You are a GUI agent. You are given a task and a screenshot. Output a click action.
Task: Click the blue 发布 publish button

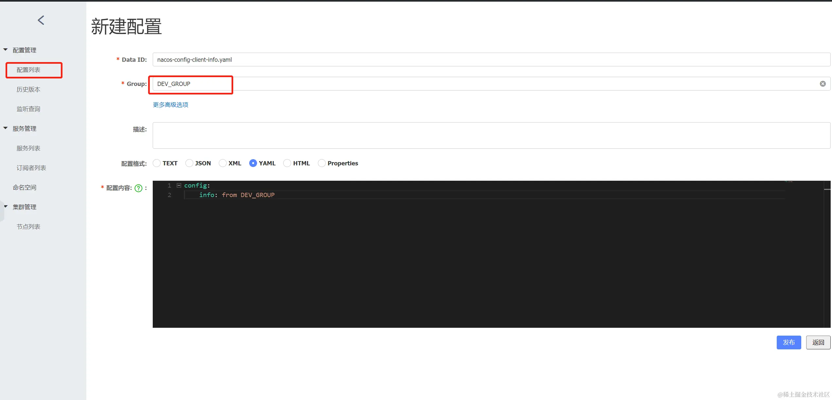[789, 342]
